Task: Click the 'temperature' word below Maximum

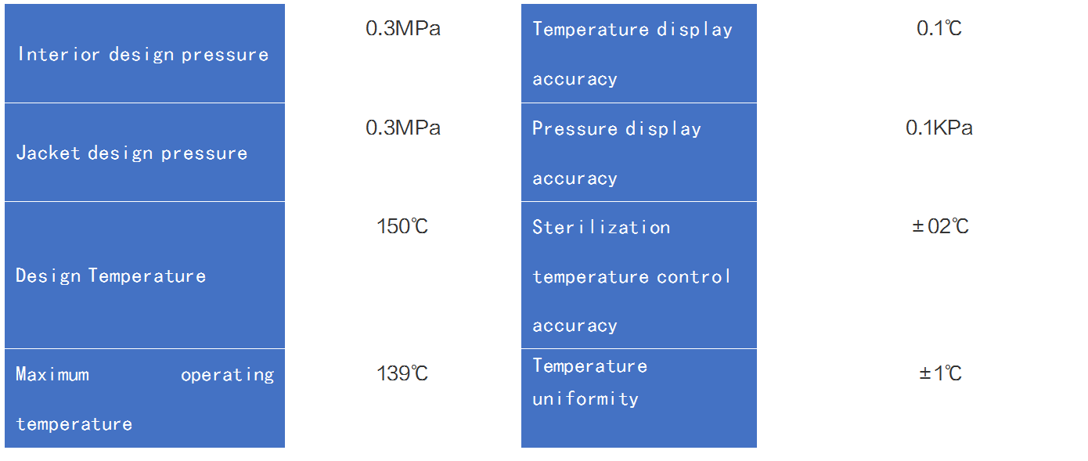Action: coord(74,424)
